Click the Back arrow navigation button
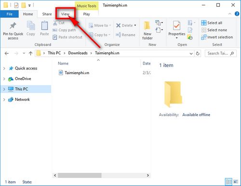The image size is (241, 186). (x=7, y=53)
